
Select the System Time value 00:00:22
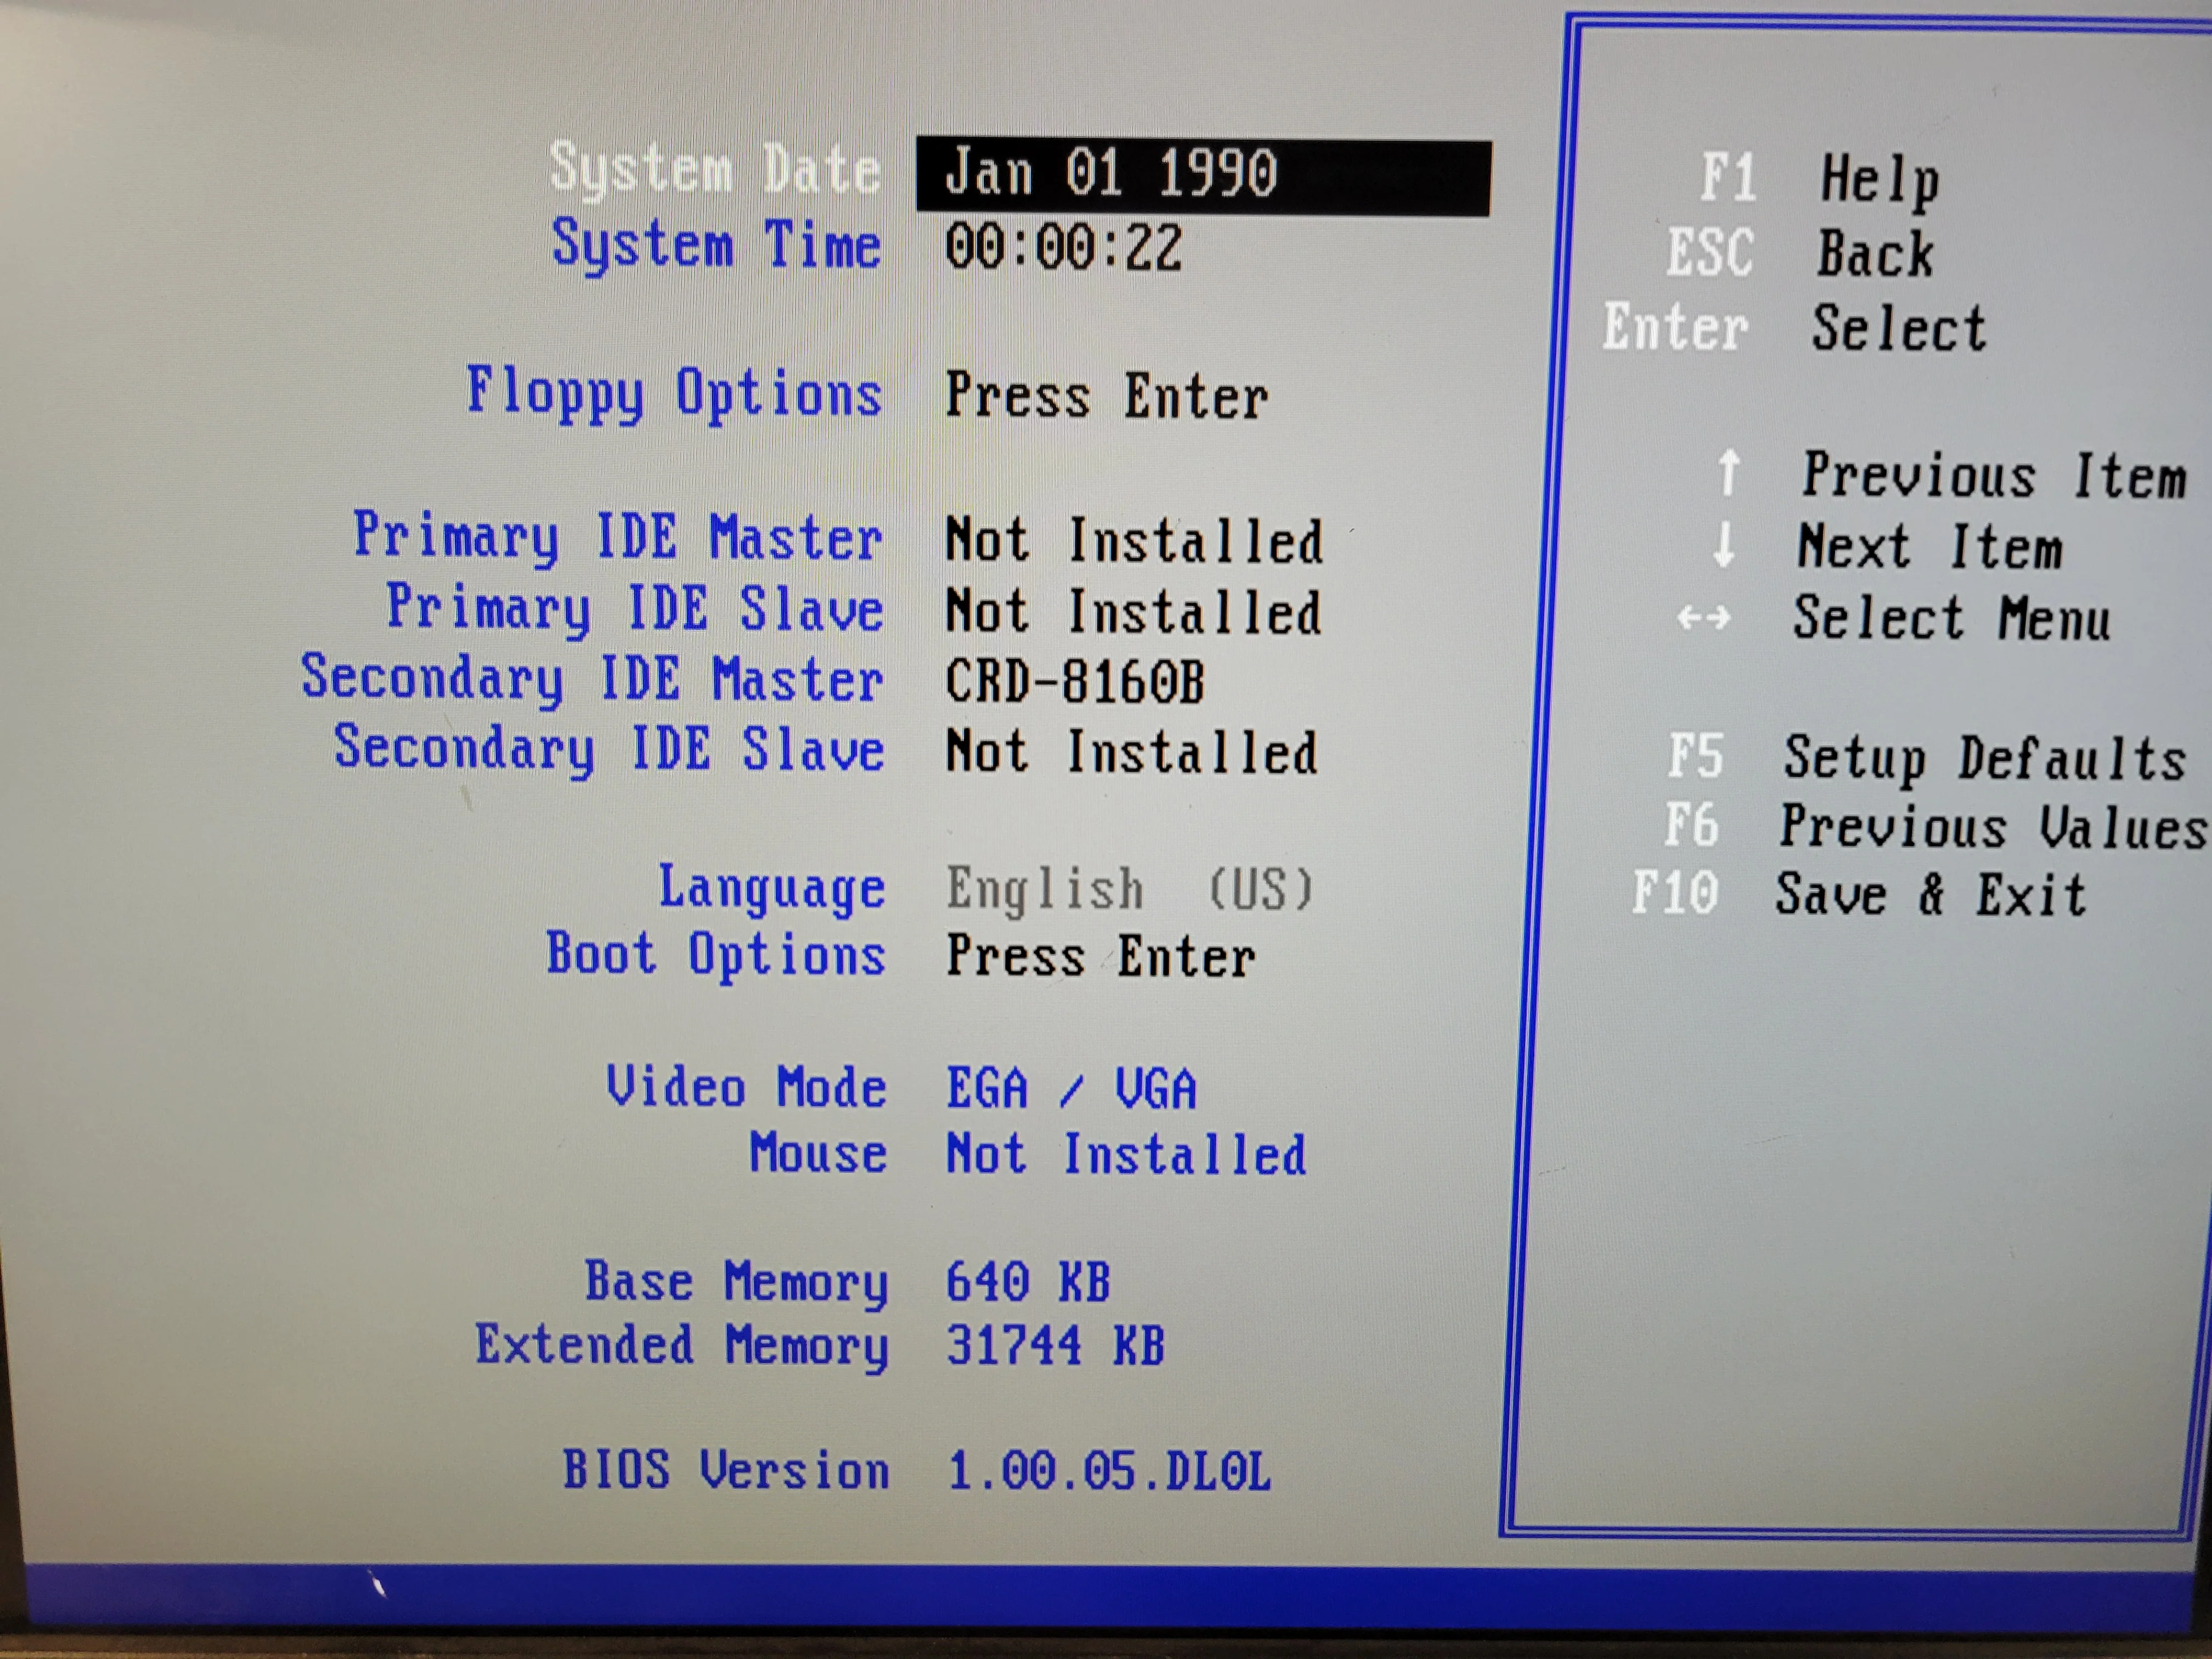click(x=1064, y=248)
